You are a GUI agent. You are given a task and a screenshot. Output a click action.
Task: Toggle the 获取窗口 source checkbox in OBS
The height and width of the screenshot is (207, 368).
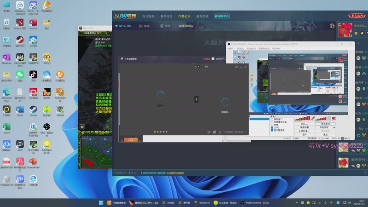[272, 120]
